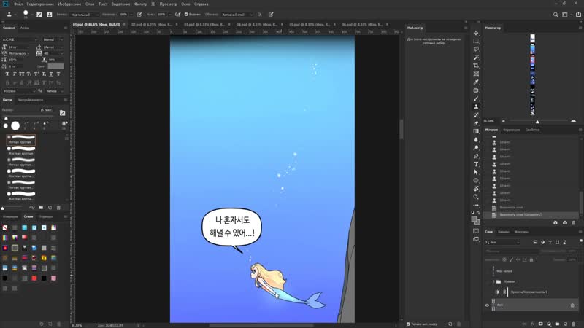Image resolution: width=584 pixels, height=328 pixels.
Task: Select the Pen tool
Action: [476, 156]
